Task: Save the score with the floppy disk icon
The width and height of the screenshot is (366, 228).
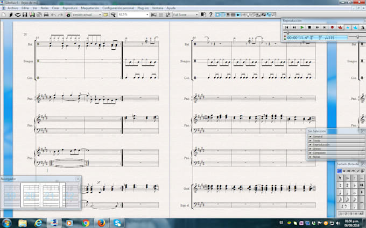Action: coord(25,14)
